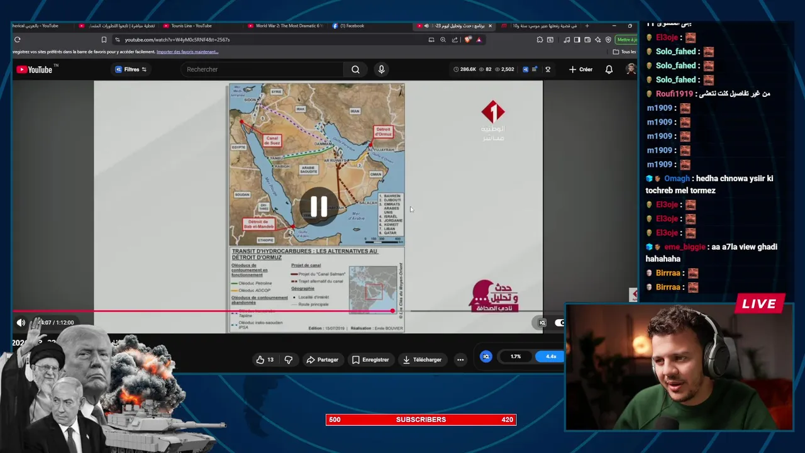805x453 pixels.
Task: Click chat username Roufi1919
Action: 674,94
